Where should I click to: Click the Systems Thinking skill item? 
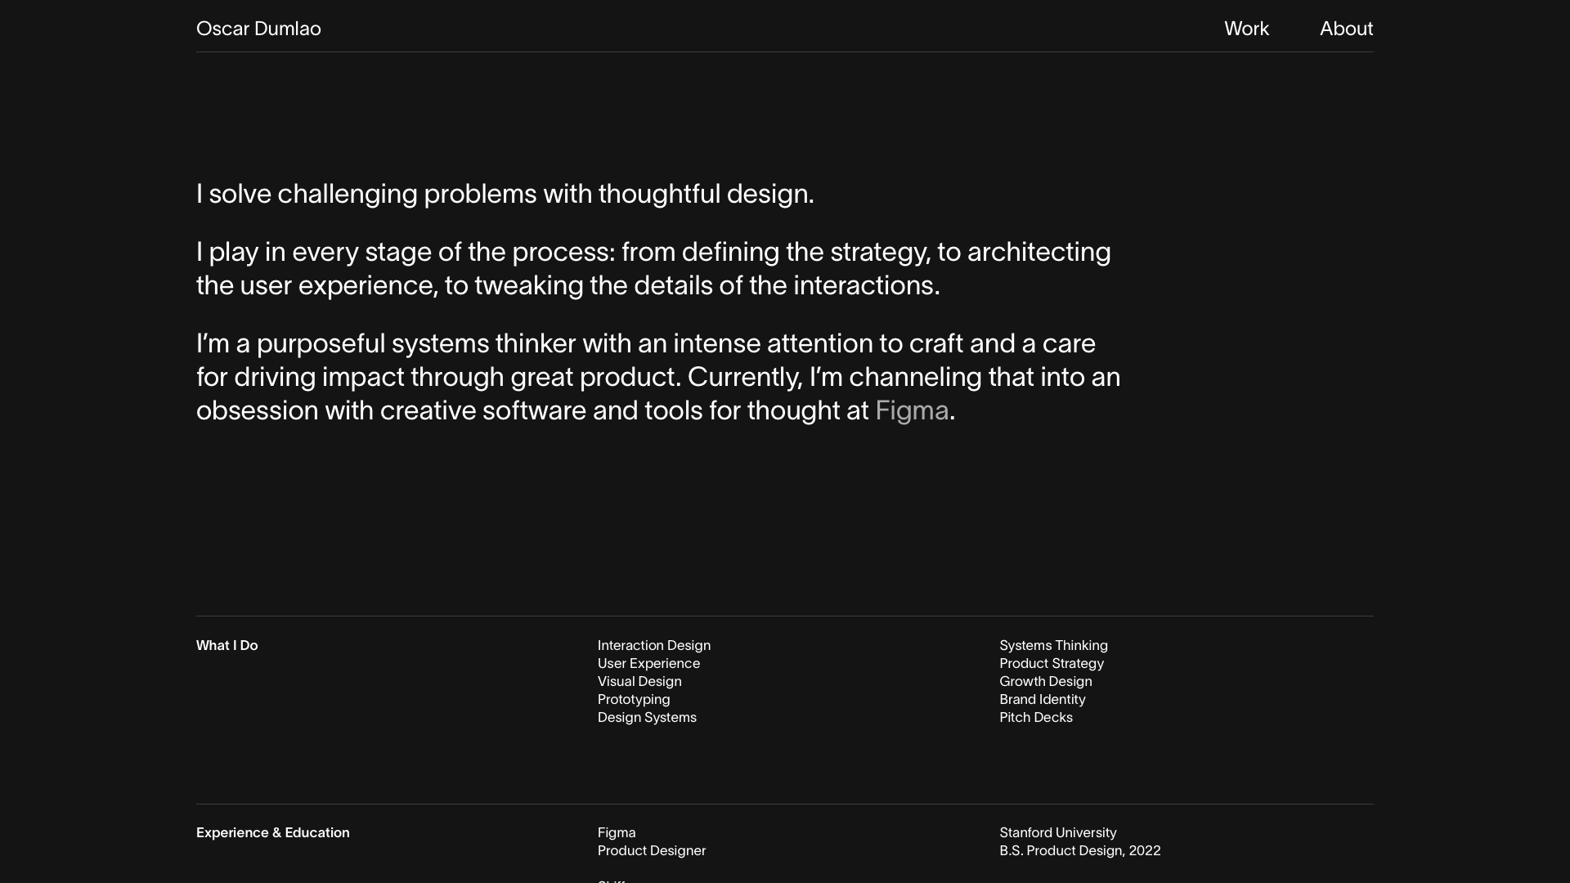tap(1053, 646)
